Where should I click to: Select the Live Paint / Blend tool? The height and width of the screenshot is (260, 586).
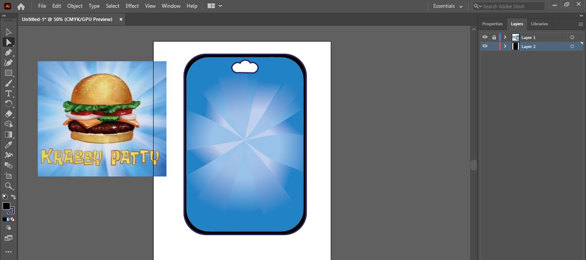[9, 166]
